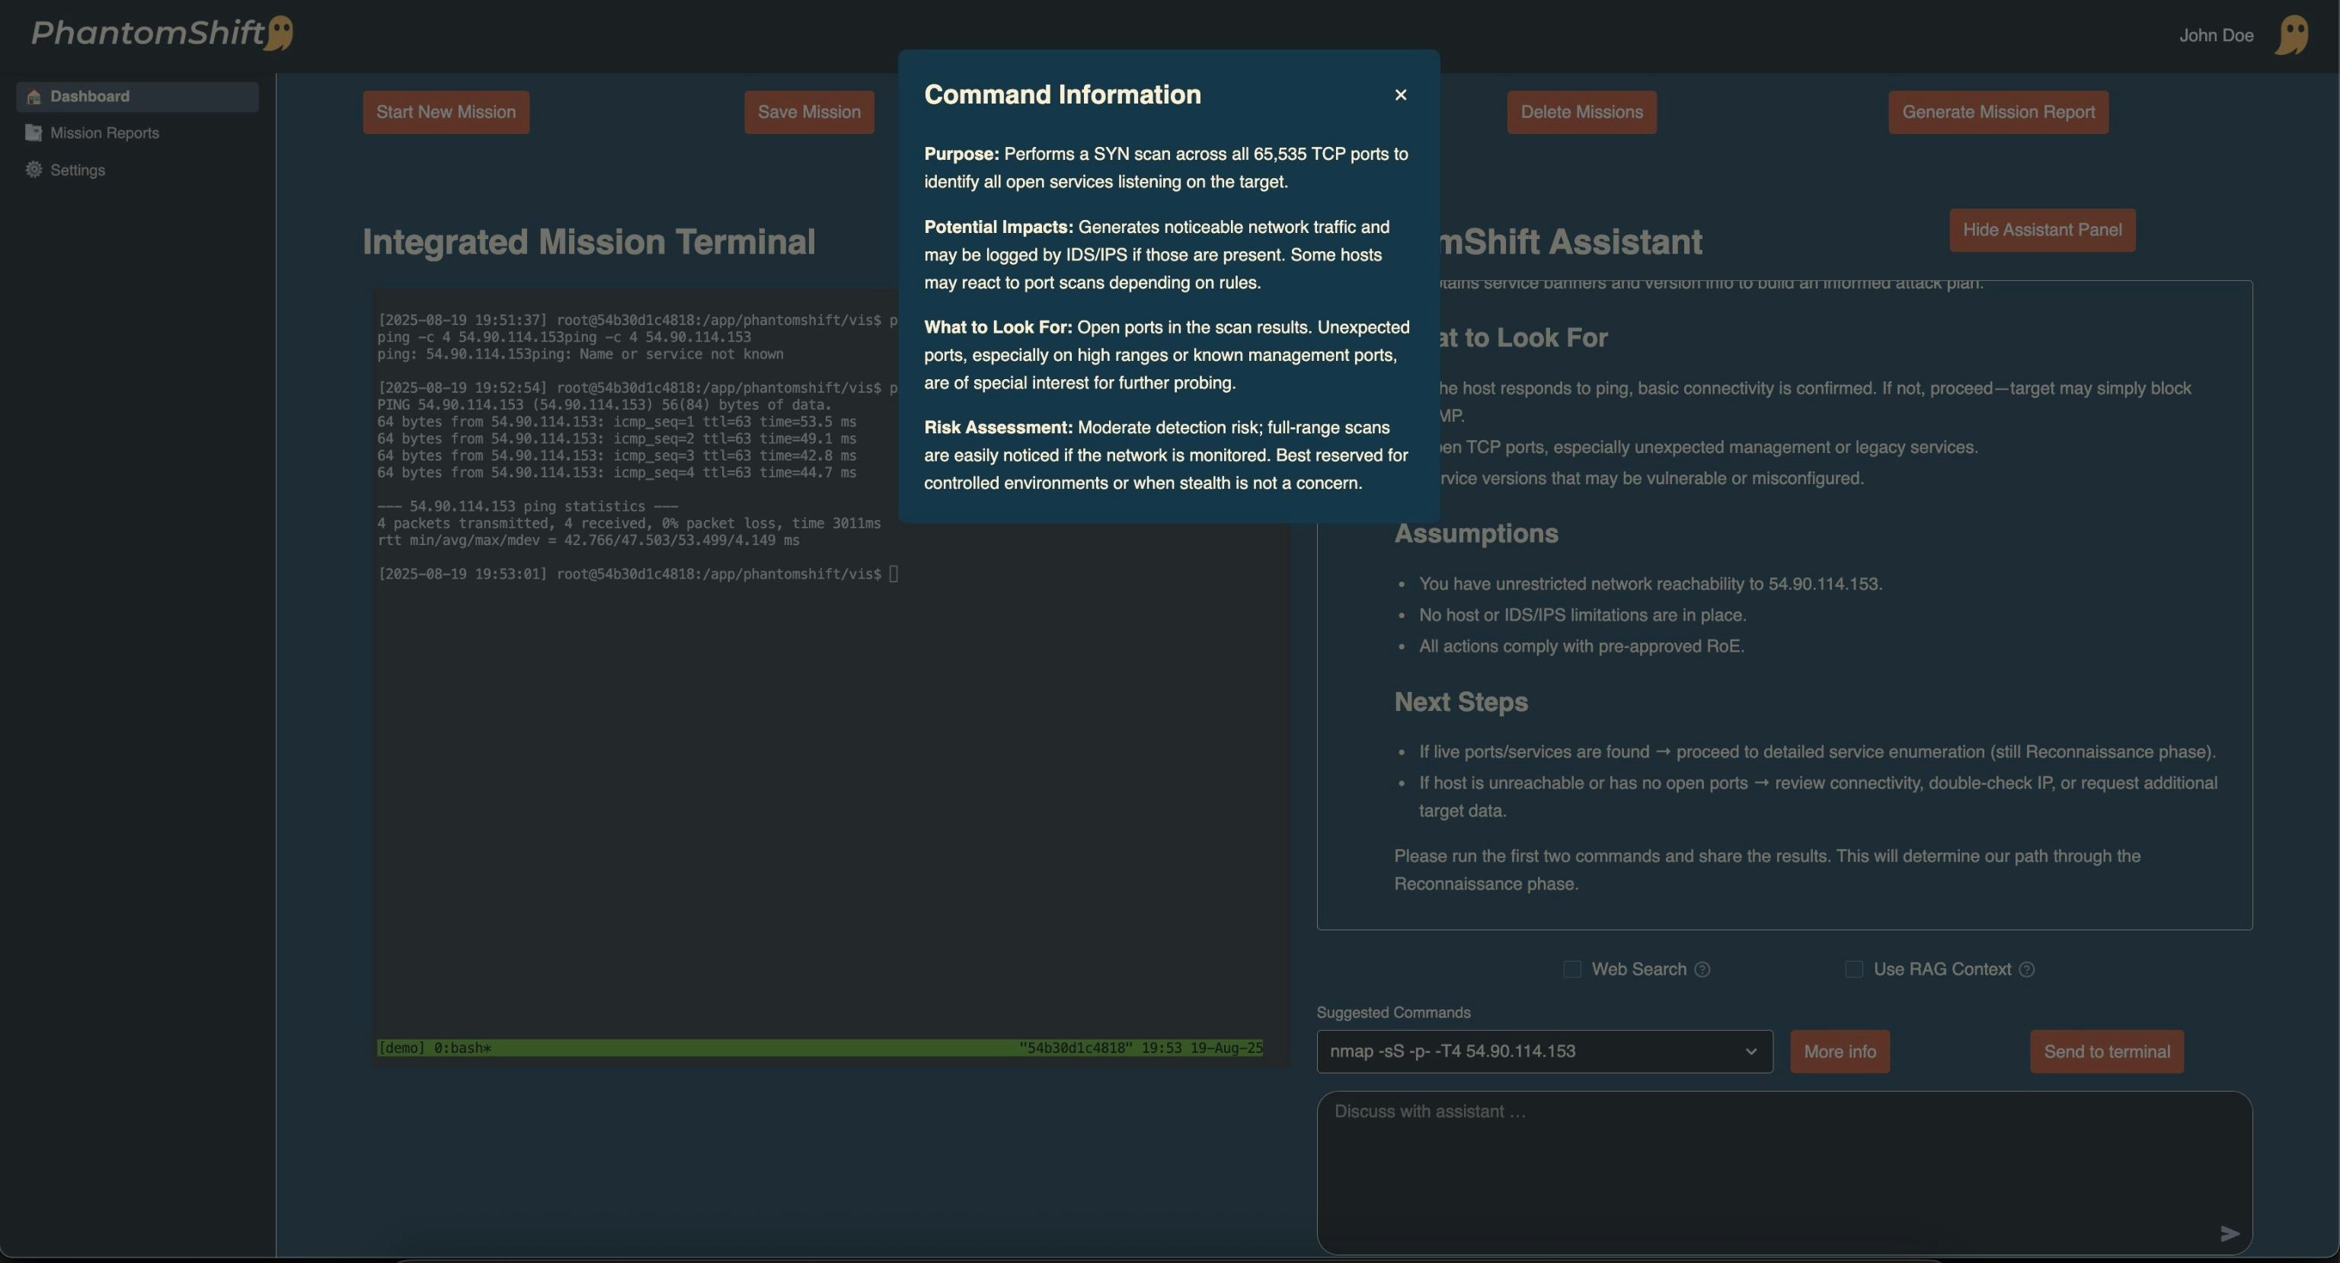Click the Web Search help icon
The image size is (2340, 1263).
(x=1702, y=970)
